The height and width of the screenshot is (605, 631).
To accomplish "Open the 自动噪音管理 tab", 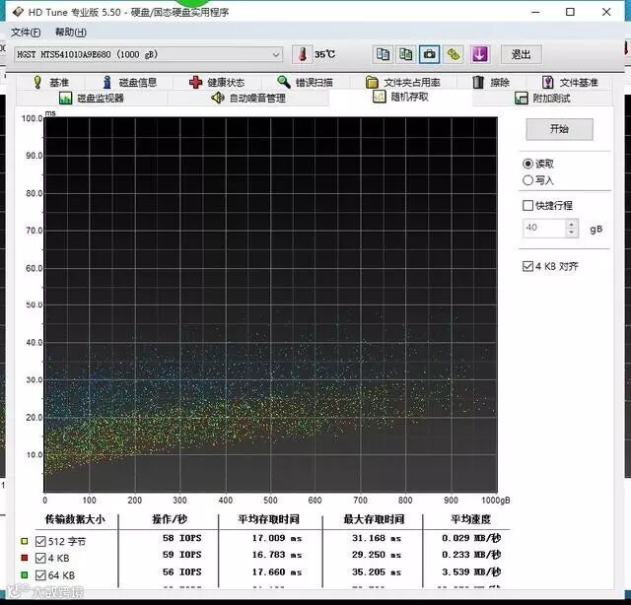I will 248,98.
